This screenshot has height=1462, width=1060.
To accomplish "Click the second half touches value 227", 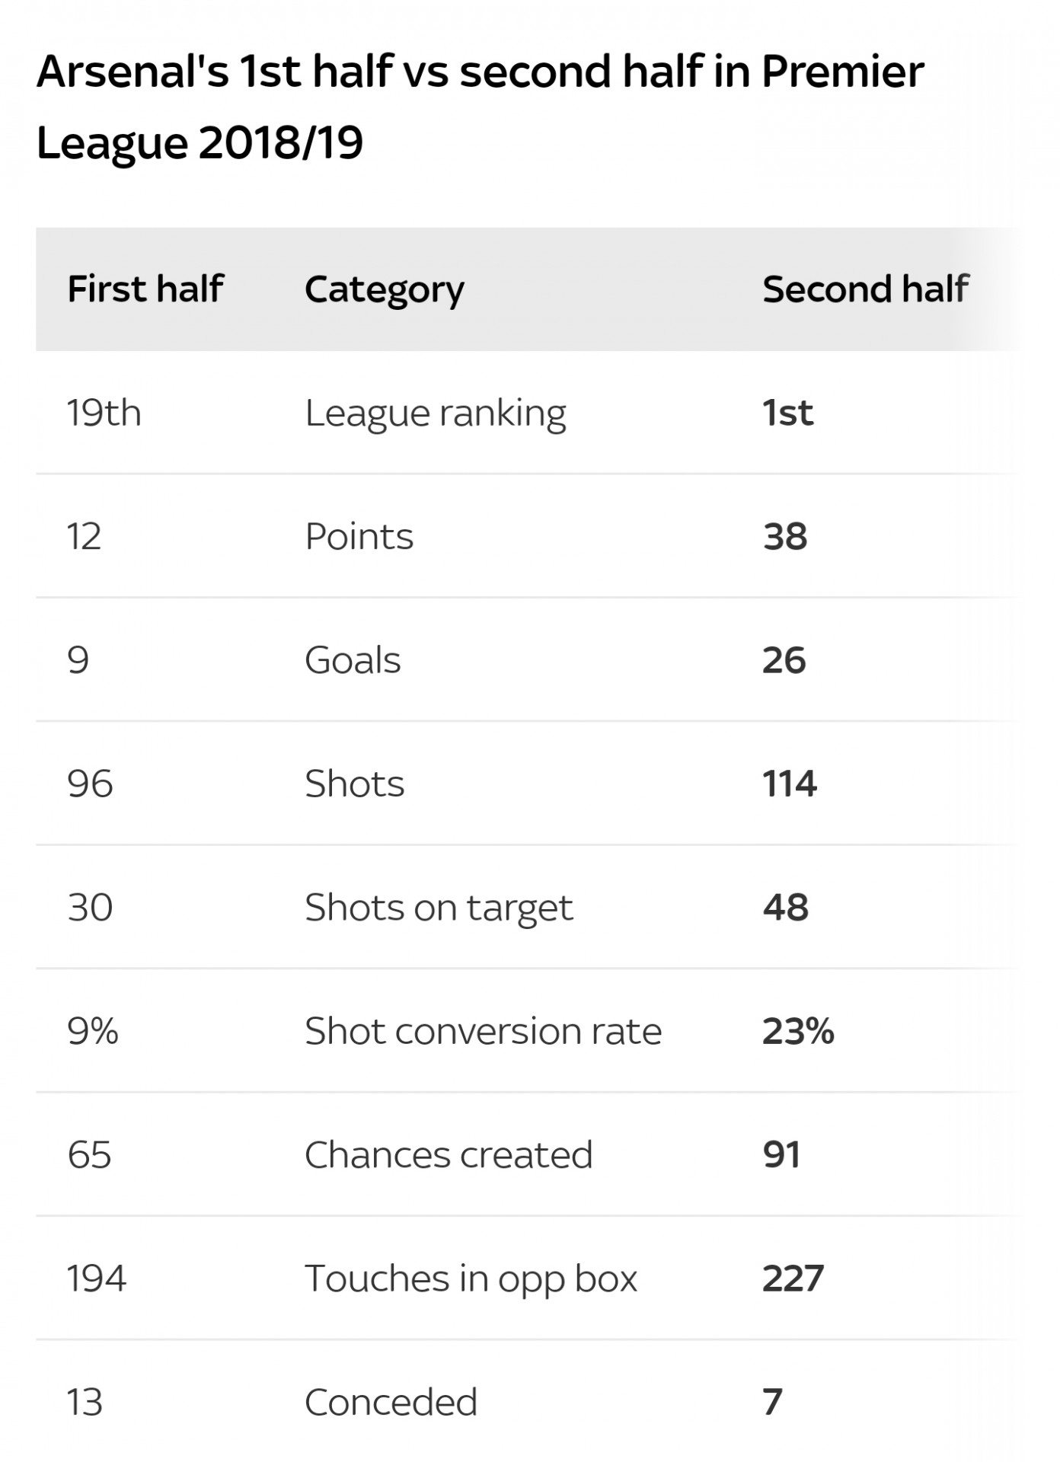I will (793, 1278).
